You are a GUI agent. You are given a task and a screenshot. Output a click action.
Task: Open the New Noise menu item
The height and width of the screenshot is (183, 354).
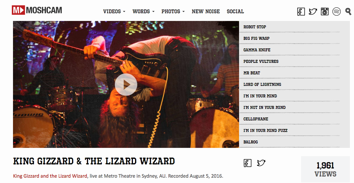click(206, 12)
